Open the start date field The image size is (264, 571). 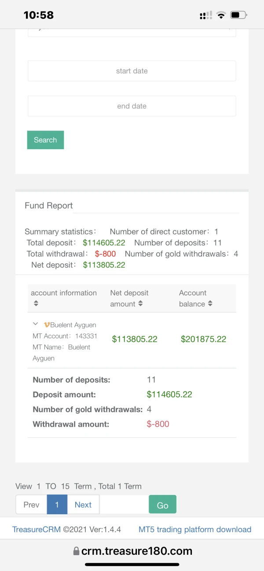tap(132, 71)
